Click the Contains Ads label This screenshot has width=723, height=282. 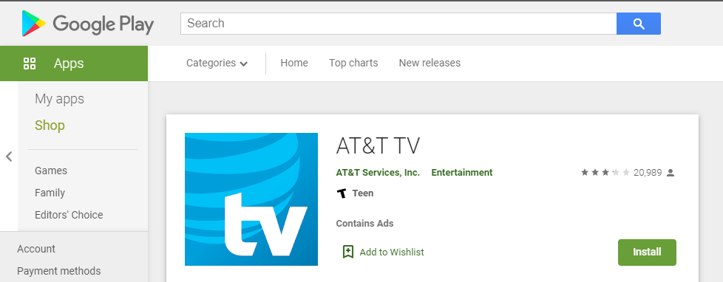click(x=364, y=224)
